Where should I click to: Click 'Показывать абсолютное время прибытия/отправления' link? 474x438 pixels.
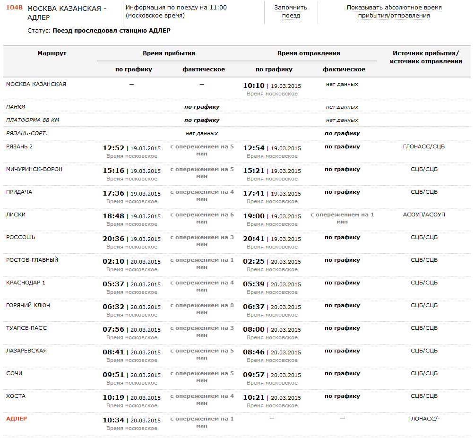(x=394, y=11)
